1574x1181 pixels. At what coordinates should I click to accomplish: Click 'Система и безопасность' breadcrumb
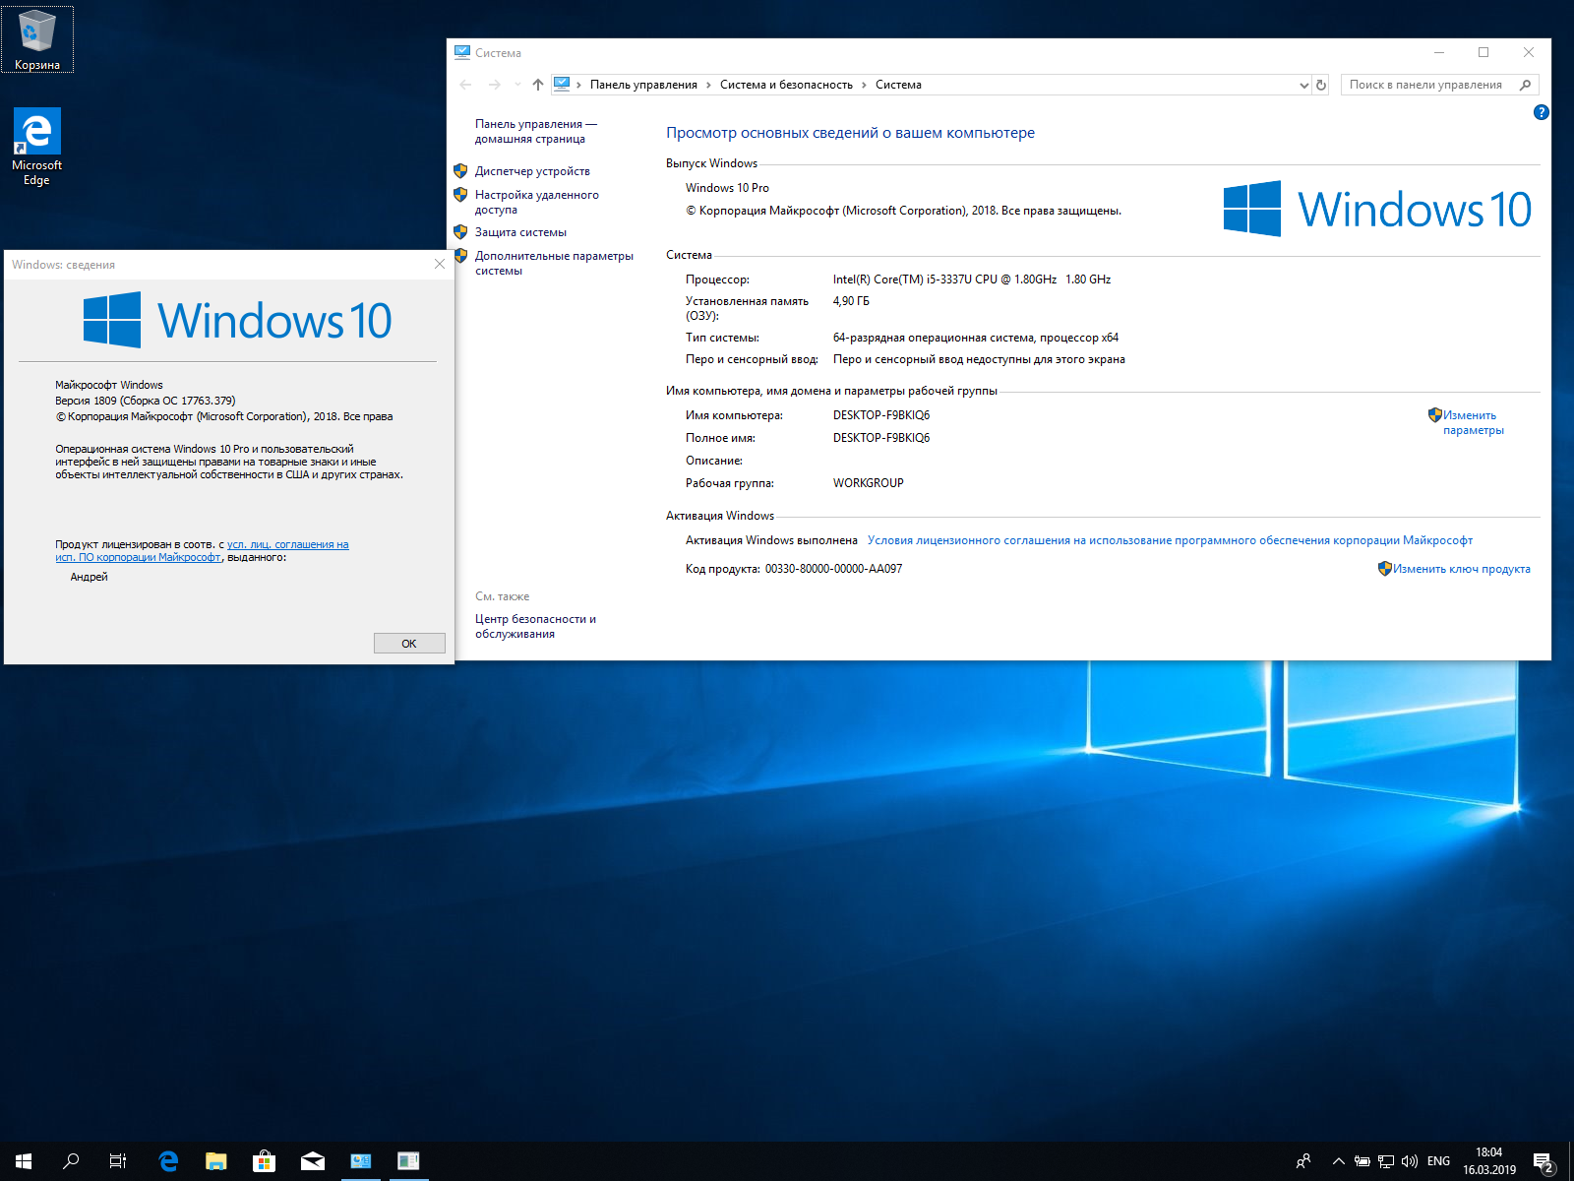click(x=786, y=85)
